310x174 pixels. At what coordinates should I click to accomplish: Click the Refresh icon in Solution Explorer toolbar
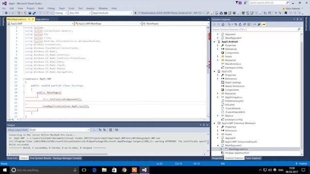tap(240, 25)
